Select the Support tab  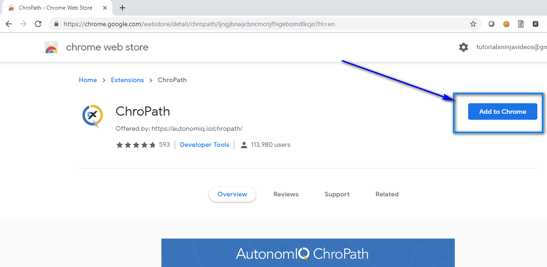pyautogui.click(x=337, y=194)
